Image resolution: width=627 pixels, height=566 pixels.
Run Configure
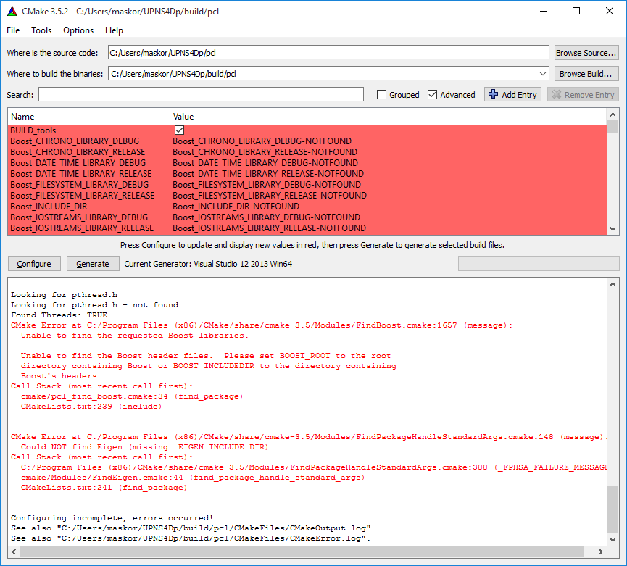[x=34, y=264]
